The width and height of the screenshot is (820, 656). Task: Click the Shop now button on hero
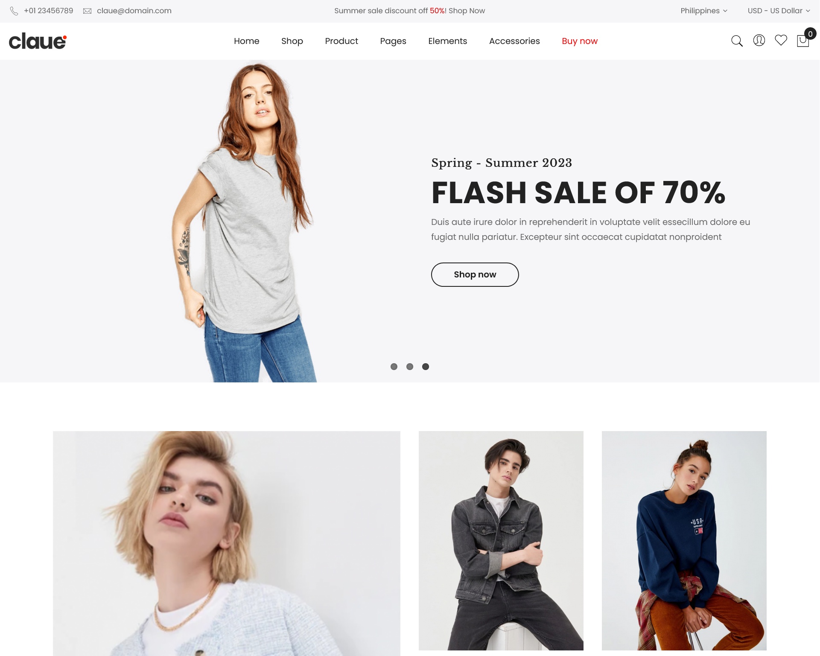click(475, 274)
